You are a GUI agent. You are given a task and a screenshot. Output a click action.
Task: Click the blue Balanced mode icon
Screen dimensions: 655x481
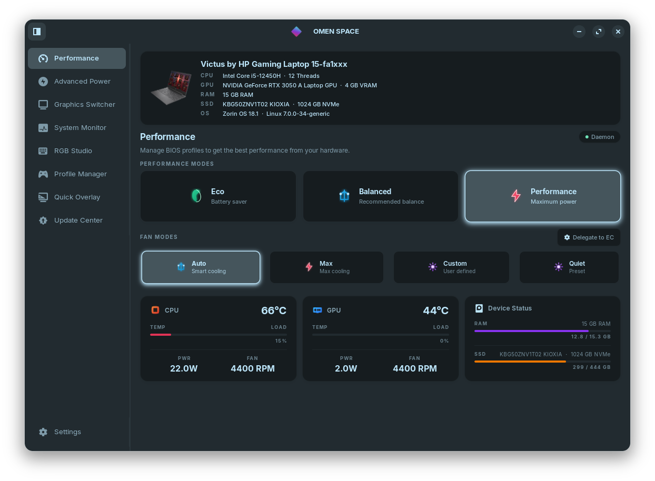pos(344,196)
